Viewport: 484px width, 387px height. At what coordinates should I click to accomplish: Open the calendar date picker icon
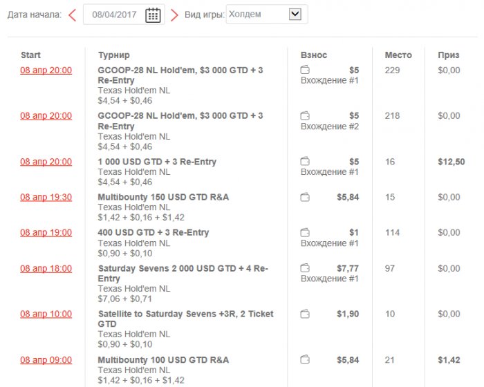[153, 15]
